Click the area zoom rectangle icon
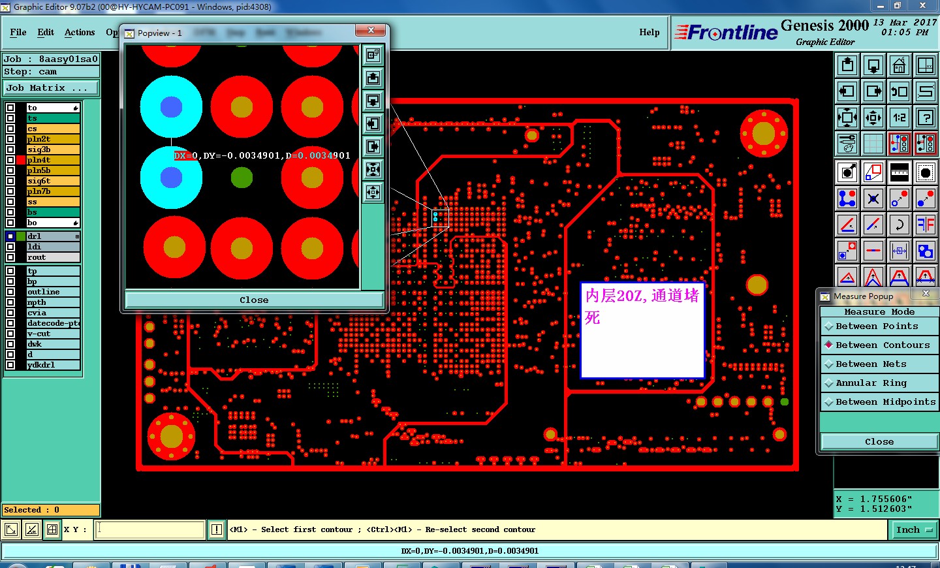This screenshot has width=940, height=568. coord(873,172)
